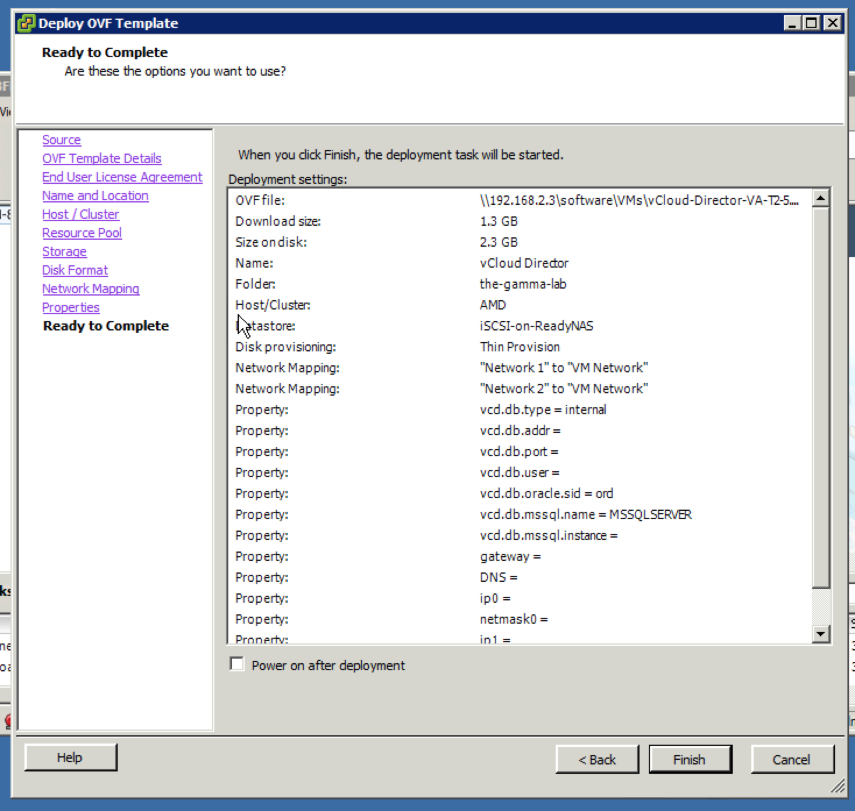This screenshot has width=855, height=811.
Task: Go back with the Back button
Action: (597, 759)
